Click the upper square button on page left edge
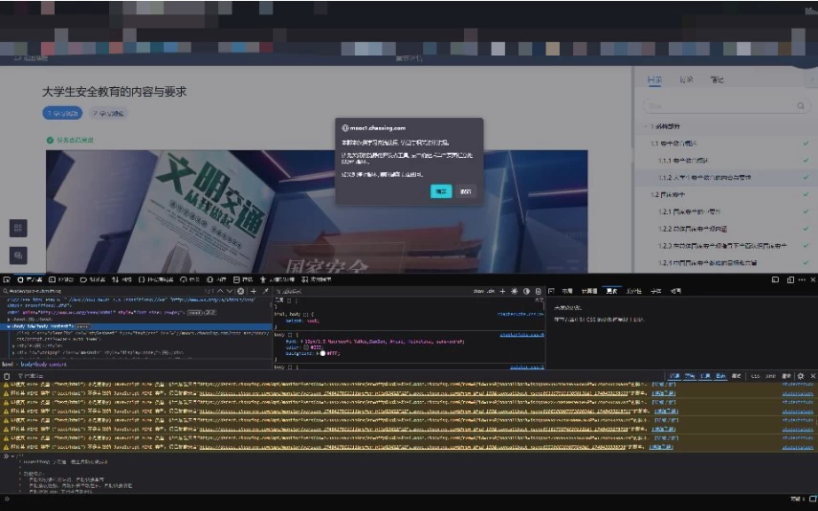This screenshot has width=818, height=511. [18, 228]
